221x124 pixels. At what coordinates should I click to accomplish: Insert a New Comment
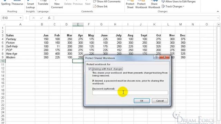pyautogui.click(x=57, y=4)
